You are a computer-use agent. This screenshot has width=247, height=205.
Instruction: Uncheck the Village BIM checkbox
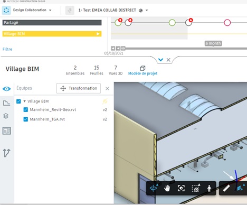(x=18, y=101)
